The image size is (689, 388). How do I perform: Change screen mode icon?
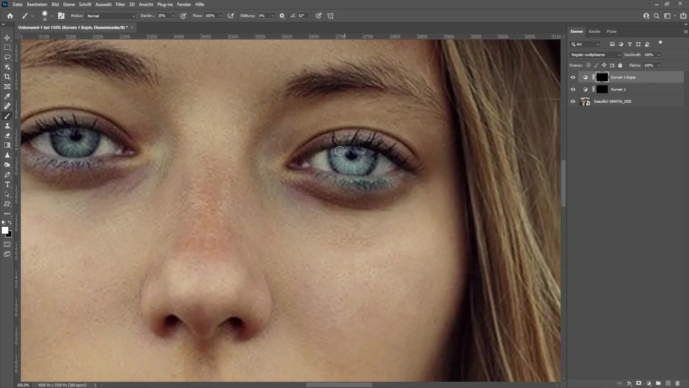tap(7, 254)
